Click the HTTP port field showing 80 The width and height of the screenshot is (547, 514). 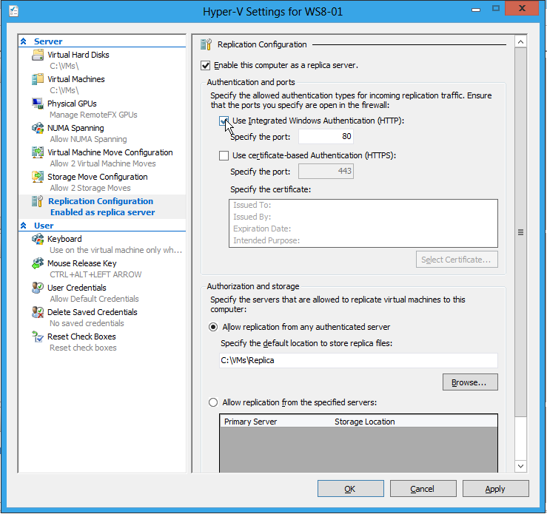[326, 136]
